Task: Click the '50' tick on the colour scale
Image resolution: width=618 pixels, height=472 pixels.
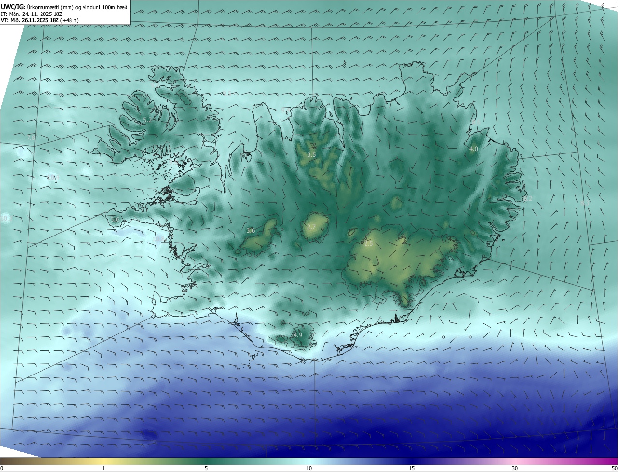Action: (x=614, y=468)
